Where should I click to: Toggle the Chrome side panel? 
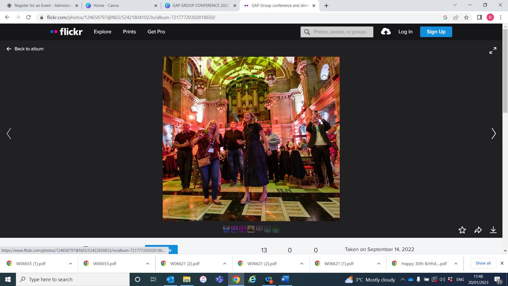pos(479,17)
